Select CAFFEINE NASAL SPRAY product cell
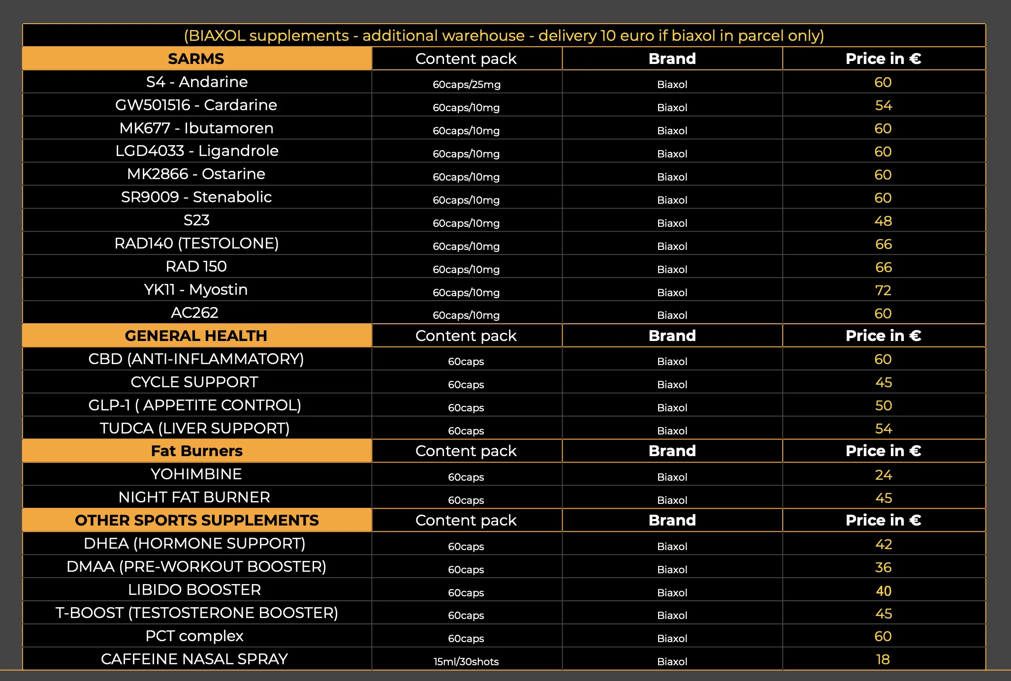Viewport: 1011px width, 681px height. [x=197, y=659]
